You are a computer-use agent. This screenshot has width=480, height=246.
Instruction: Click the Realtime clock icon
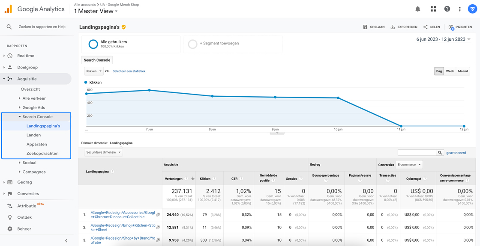[x=10, y=56]
